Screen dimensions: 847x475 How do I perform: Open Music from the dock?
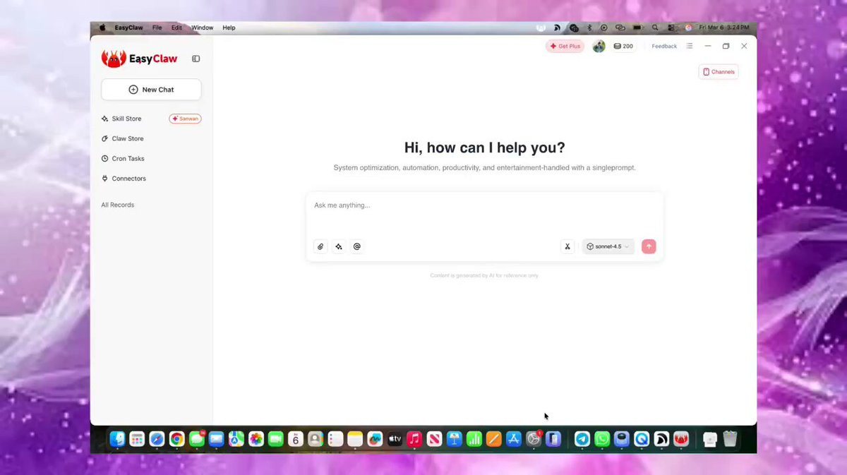pyautogui.click(x=414, y=439)
